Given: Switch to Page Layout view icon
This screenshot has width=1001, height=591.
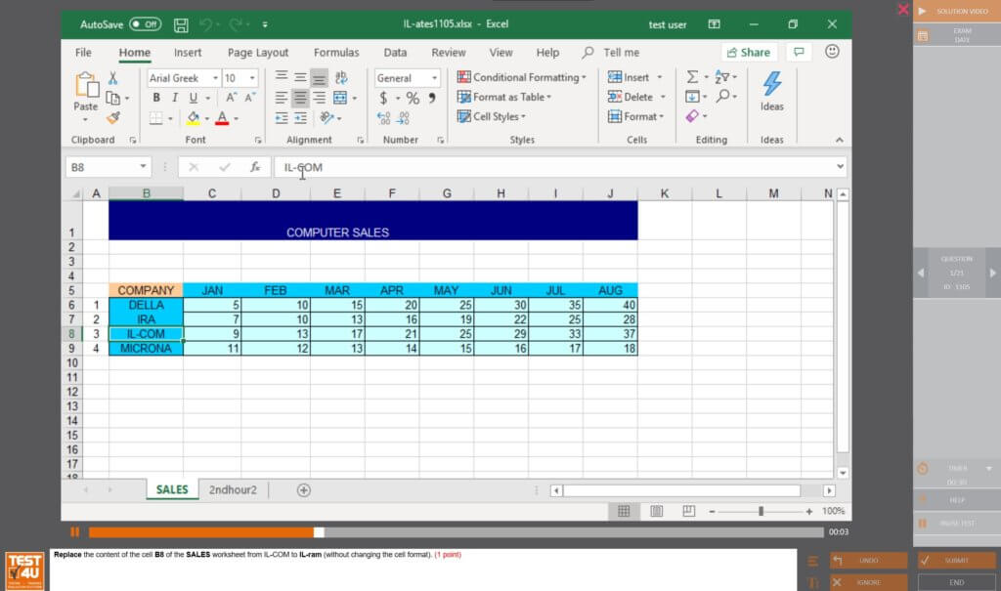Looking at the screenshot, I should [656, 511].
